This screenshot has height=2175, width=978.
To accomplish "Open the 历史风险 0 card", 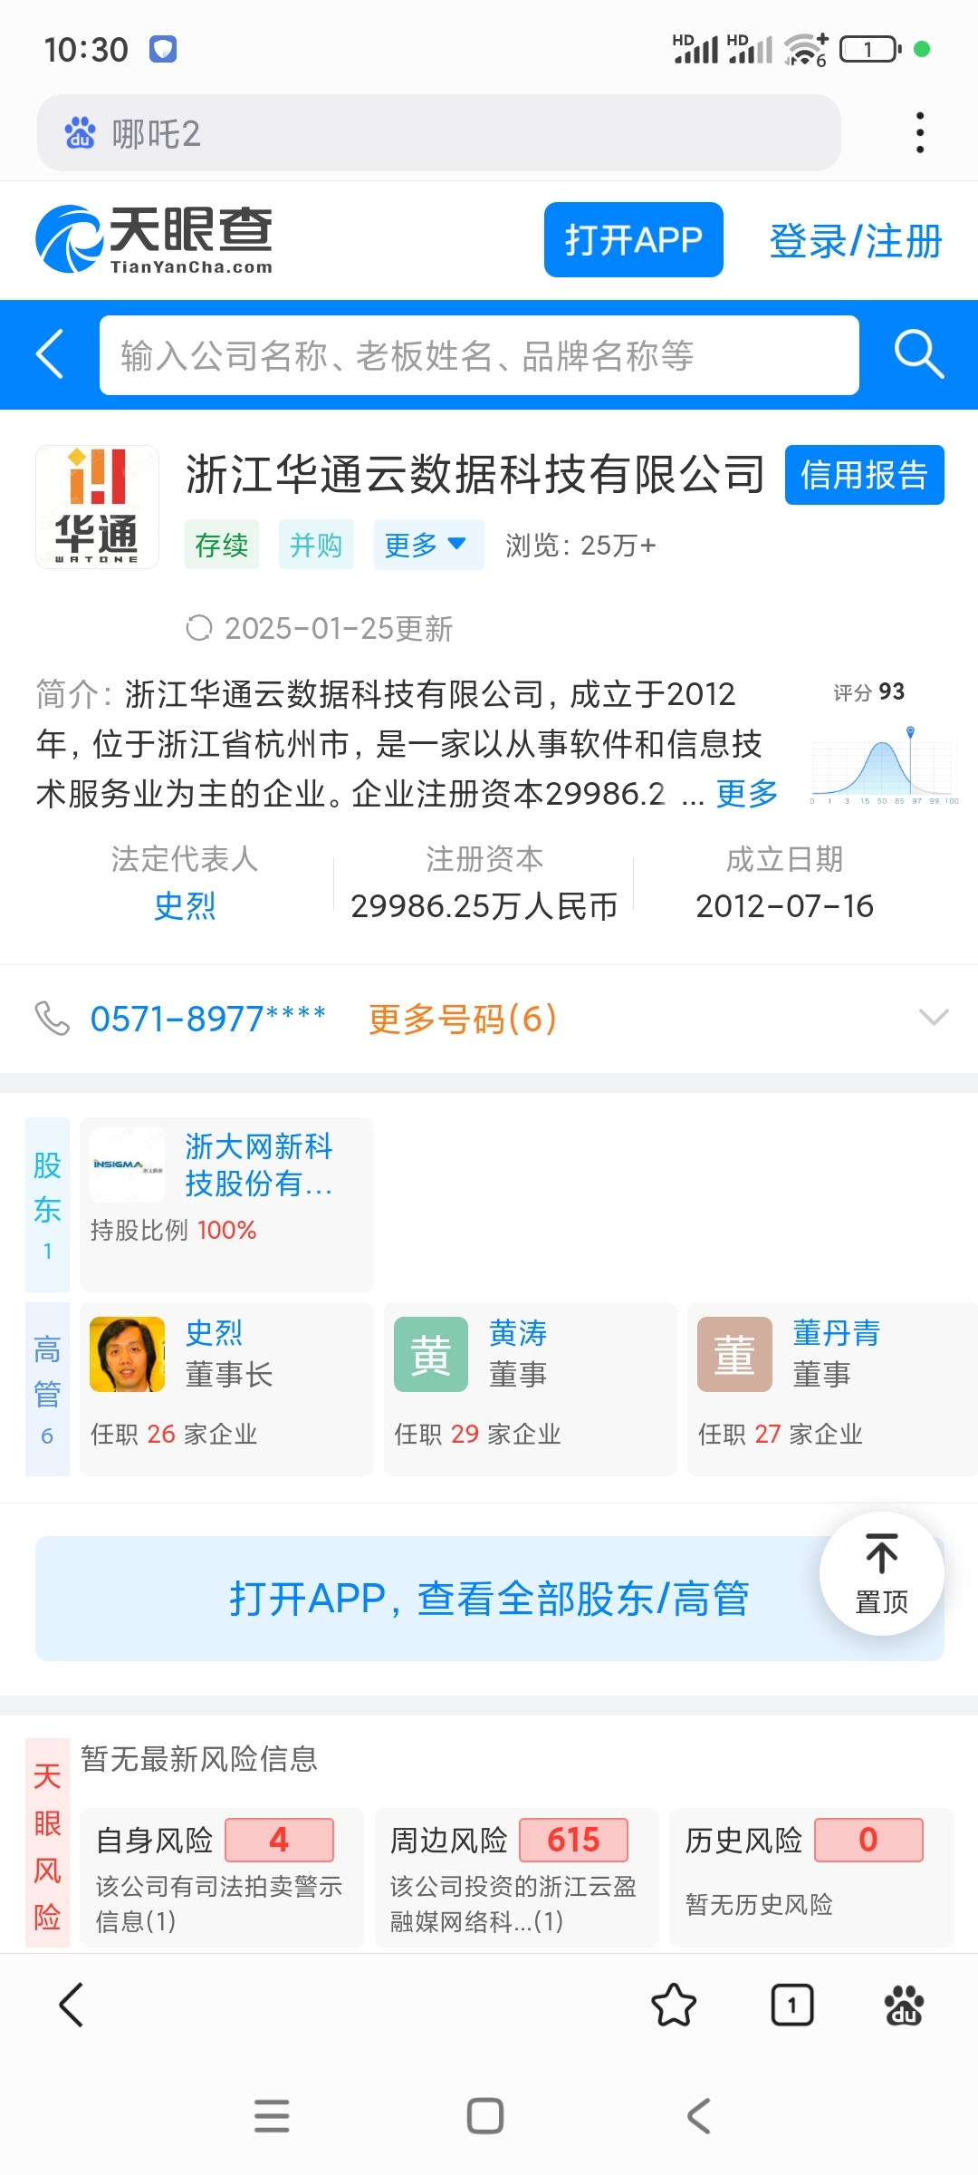I will [811, 1878].
